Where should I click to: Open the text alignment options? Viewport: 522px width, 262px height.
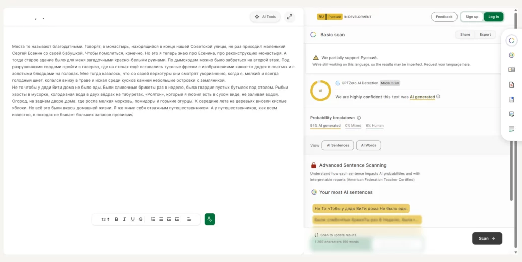point(189,219)
